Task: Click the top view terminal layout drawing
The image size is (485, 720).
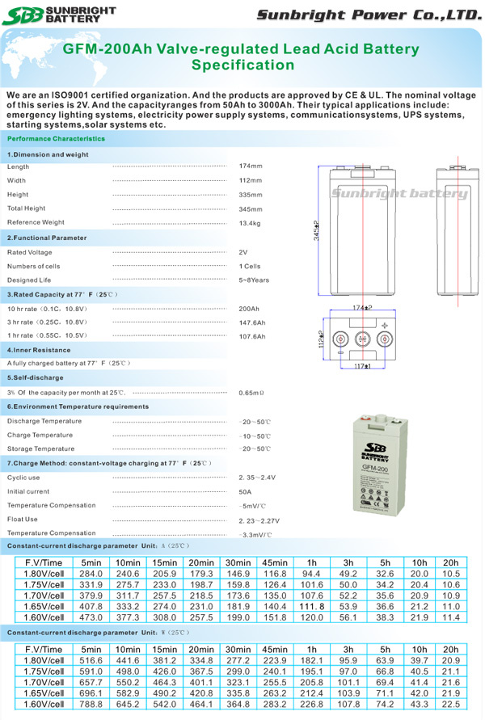Action: (359, 338)
